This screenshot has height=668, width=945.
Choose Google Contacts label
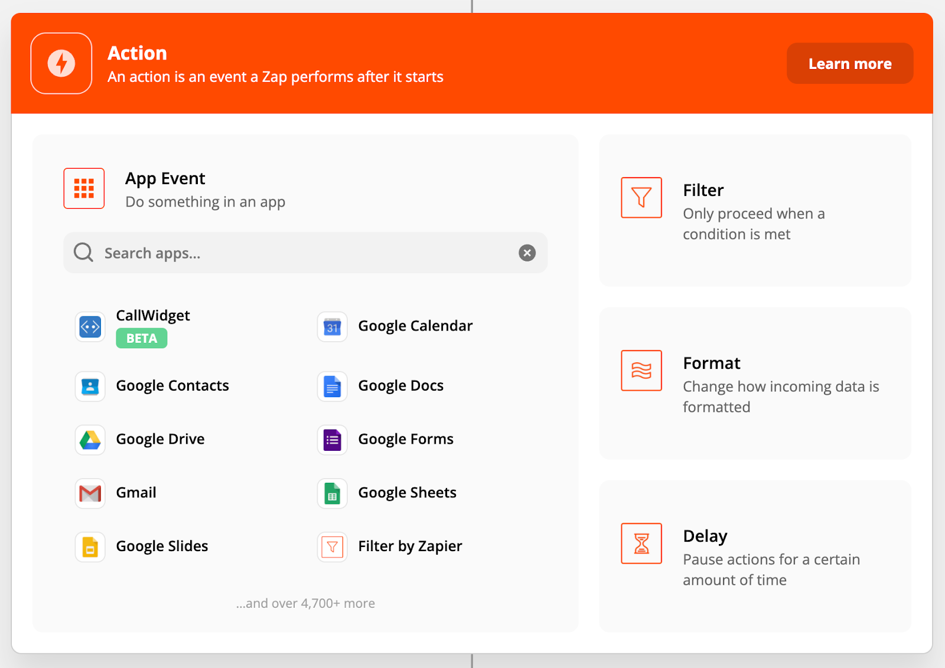(x=172, y=386)
